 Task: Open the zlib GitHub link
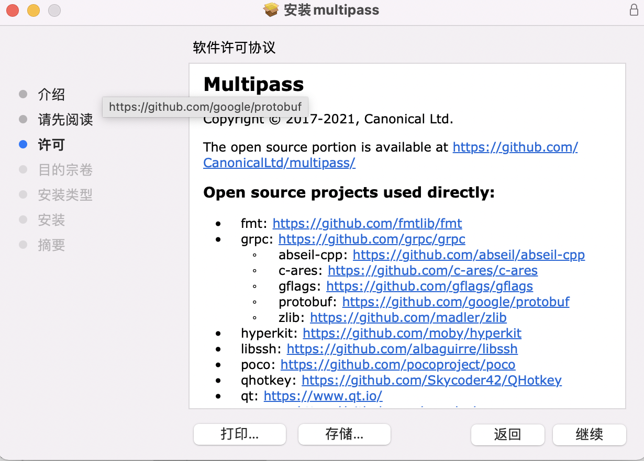[408, 317]
